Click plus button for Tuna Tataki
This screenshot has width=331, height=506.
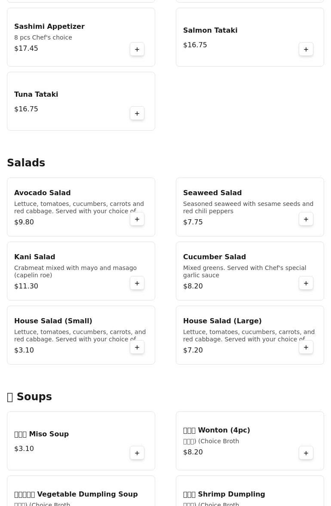coord(137,113)
